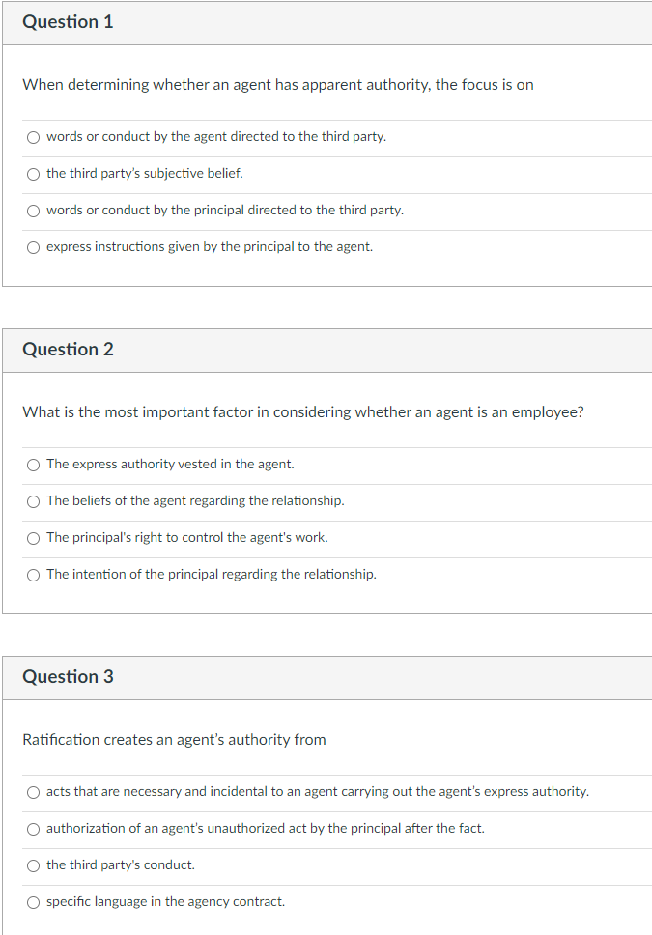Select "authorization of an agent's unauthorized act"
This screenshot has width=652, height=935.
pos(33,828)
